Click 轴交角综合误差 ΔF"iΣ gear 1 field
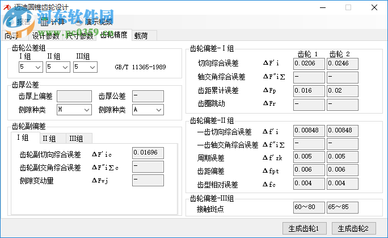 (x=309, y=77)
